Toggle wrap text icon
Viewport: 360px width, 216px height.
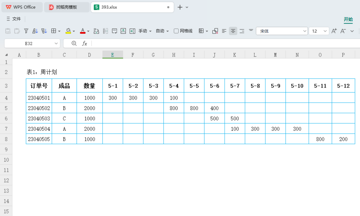[114, 31]
